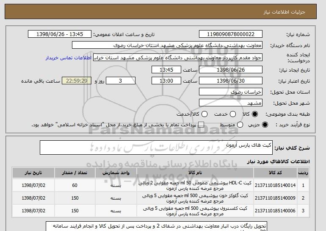
Task: Open the اطلاعات تماس خریدار link
Action: (x=69, y=58)
